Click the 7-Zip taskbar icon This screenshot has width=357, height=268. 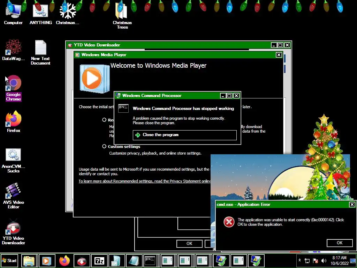99,260
